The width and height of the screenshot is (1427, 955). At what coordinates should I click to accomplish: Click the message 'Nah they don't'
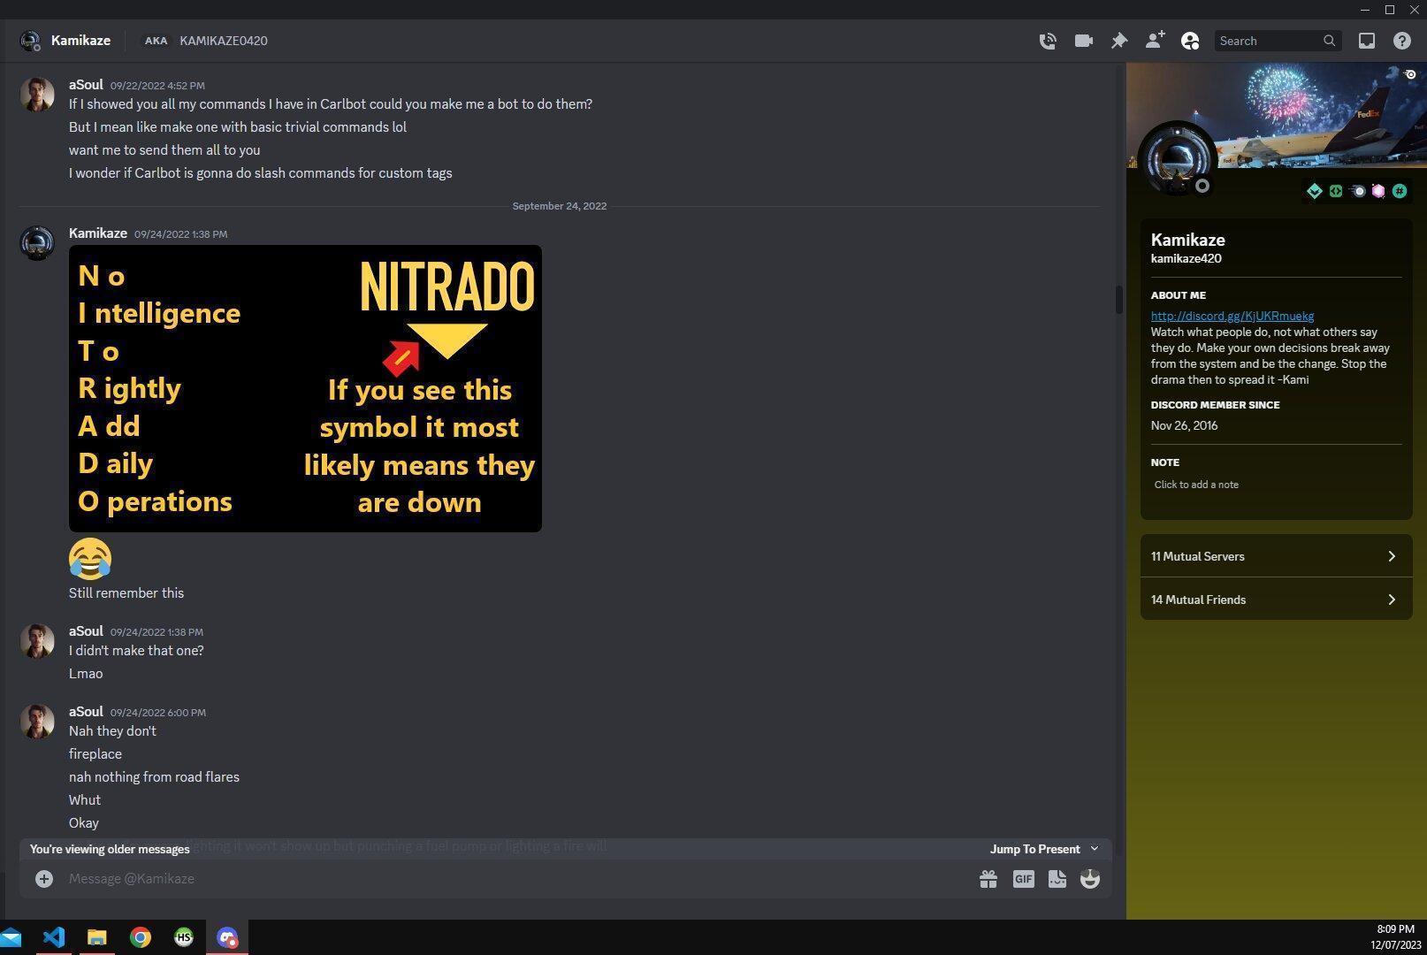(x=112, y=731)
